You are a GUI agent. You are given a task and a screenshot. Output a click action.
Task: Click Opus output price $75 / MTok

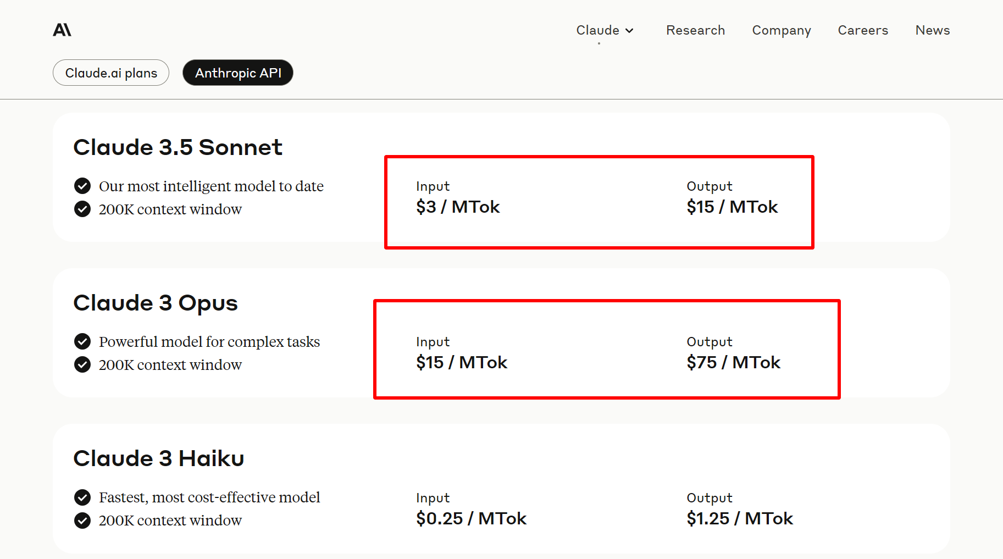click(733, 363)
